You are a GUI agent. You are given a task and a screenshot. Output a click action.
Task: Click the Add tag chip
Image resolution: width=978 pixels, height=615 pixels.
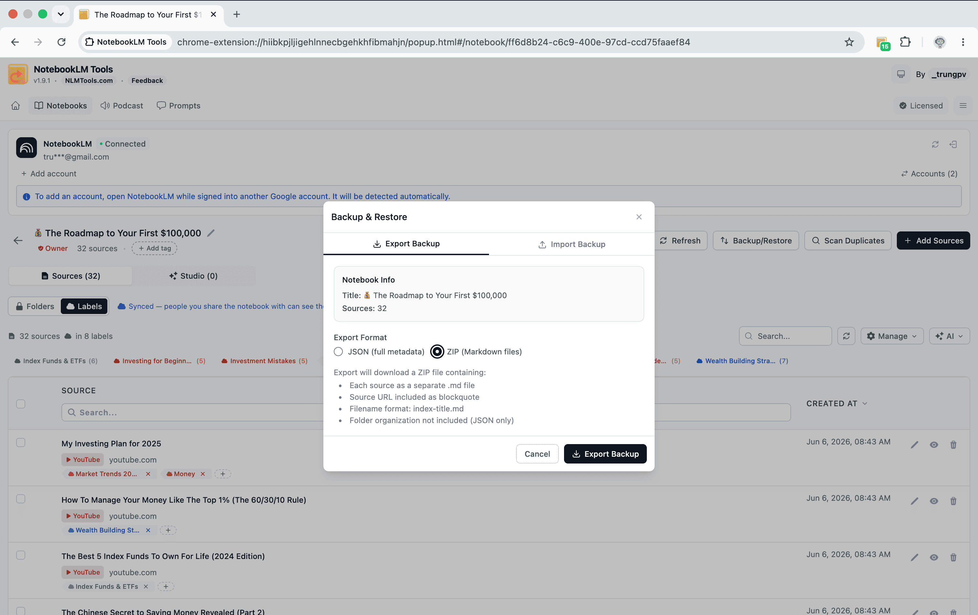coord(154,248)
